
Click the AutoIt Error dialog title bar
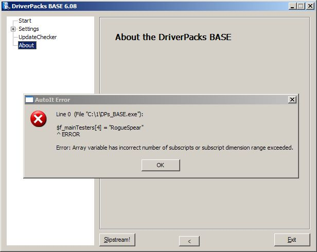(154, 100)
